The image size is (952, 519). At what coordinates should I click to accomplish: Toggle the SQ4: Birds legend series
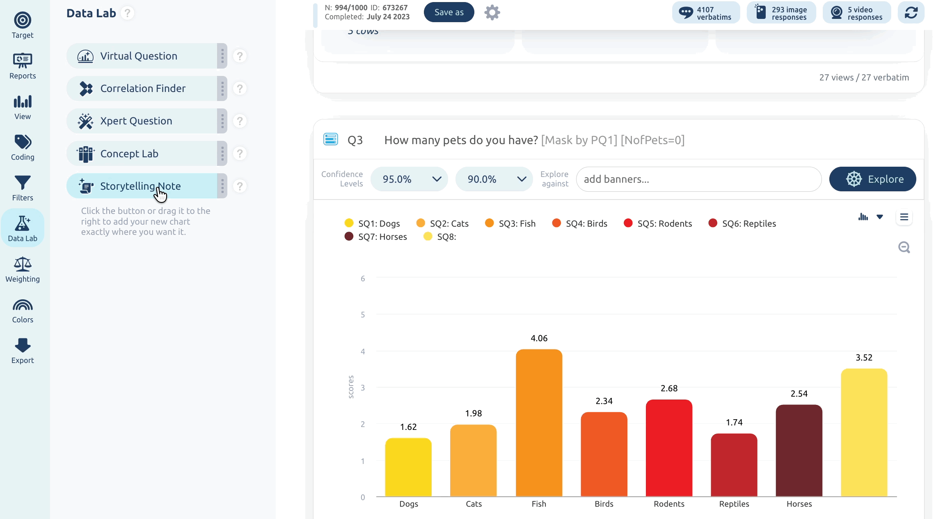pos(579,223)
